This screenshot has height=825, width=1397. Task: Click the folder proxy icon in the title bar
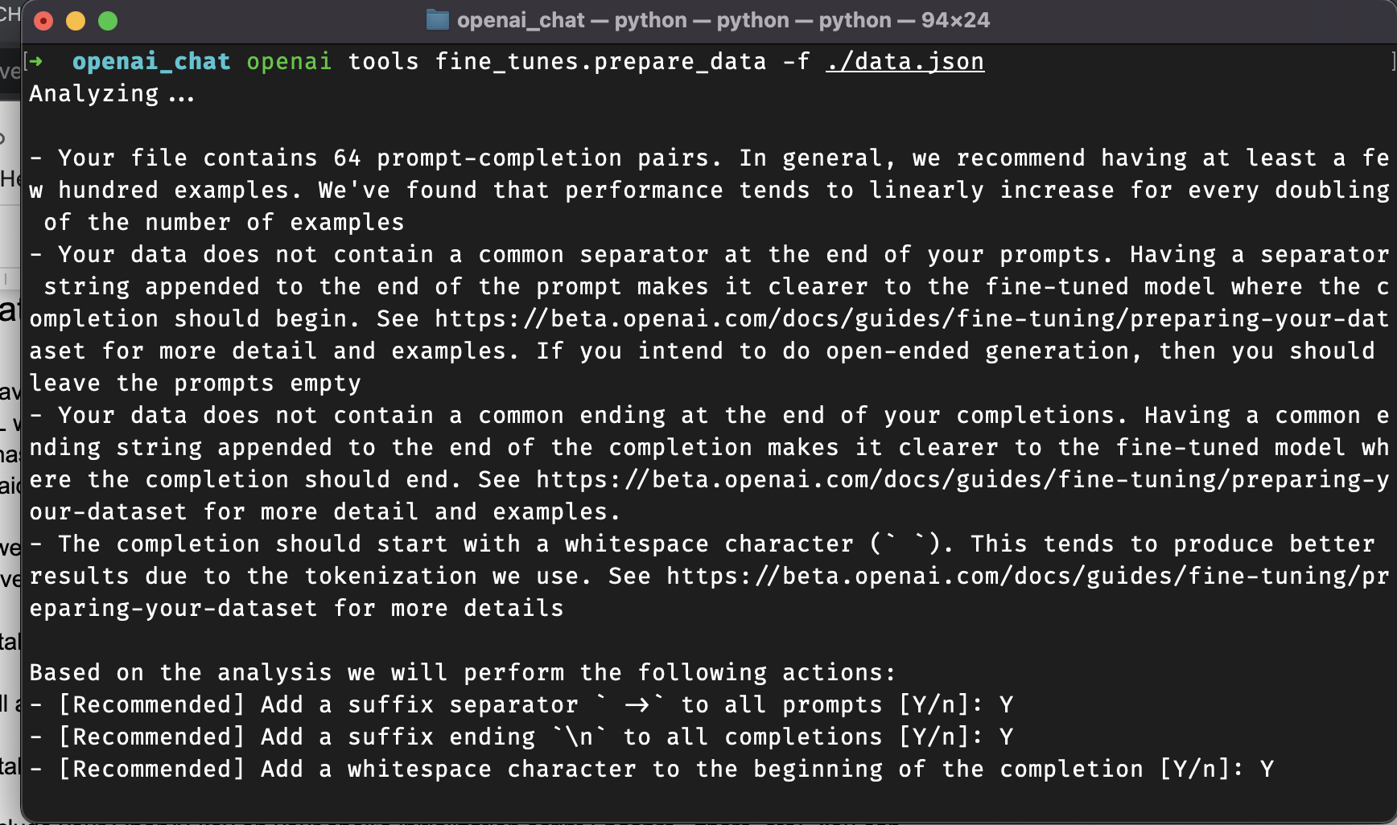[x=435, y=19]
